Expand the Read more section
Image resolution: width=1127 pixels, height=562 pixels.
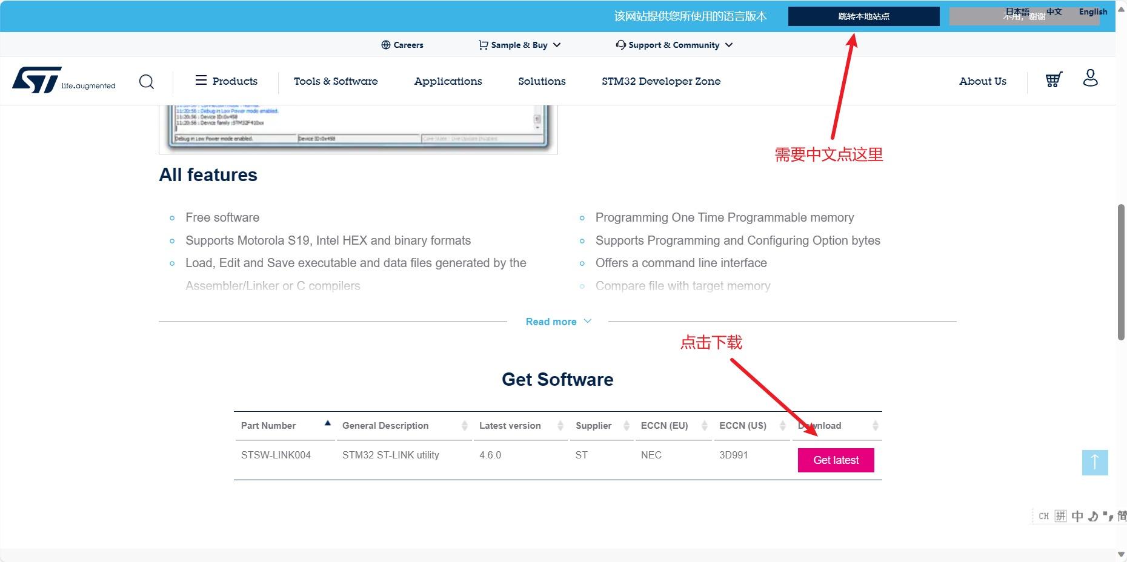[x=557, y=321]
